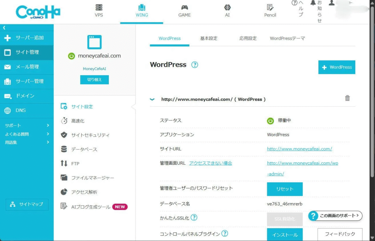Click サーバー追加 in the sidebar
The image size is (375, 241).
pos(27,38)
